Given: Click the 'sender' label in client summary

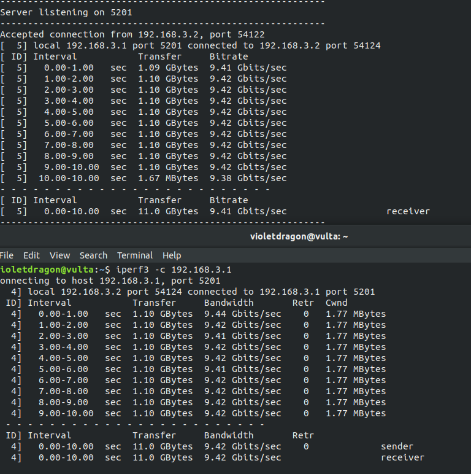Looking at the screenshot, I should point(397,446).
